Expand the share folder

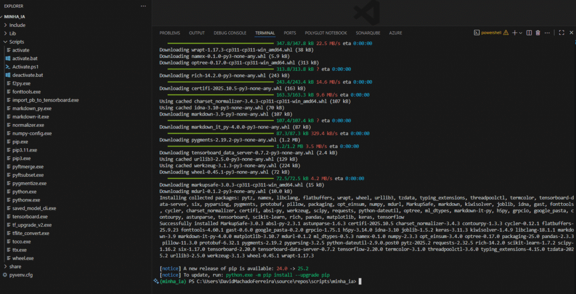click(15, 267)
